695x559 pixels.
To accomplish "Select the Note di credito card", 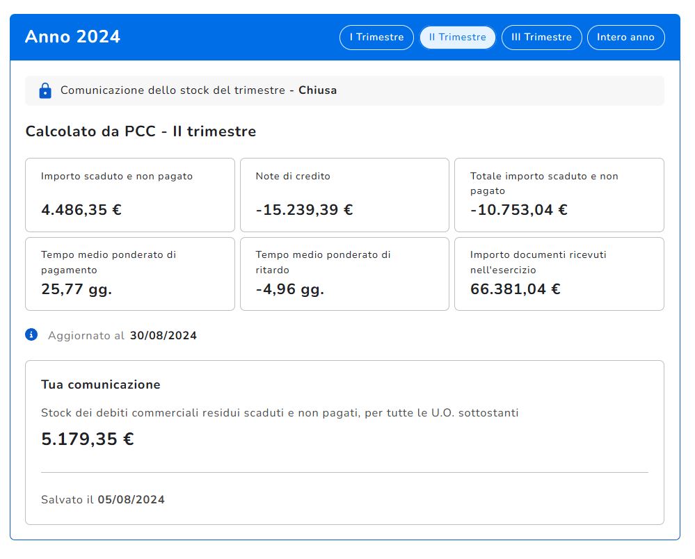I will tap(344, 195).
